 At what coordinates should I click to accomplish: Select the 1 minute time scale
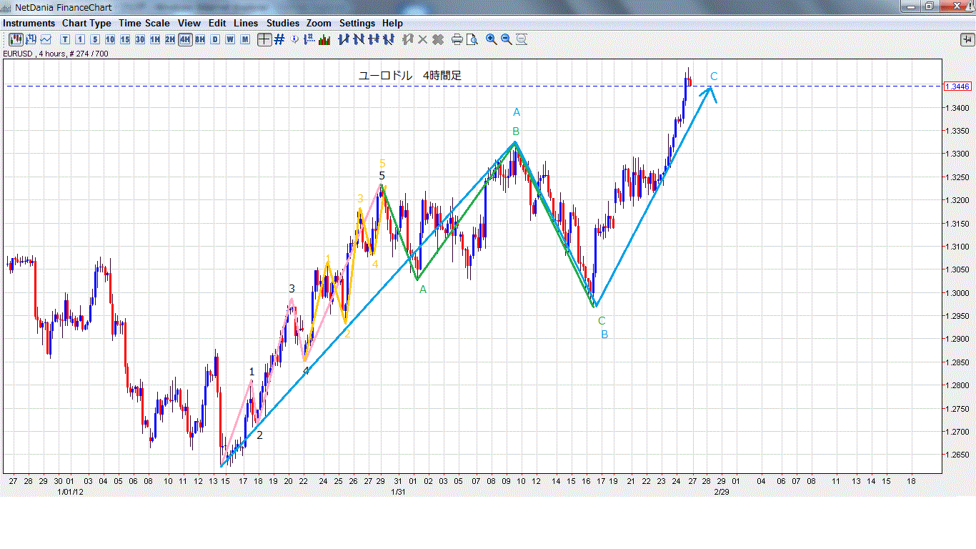pos(80,39)
